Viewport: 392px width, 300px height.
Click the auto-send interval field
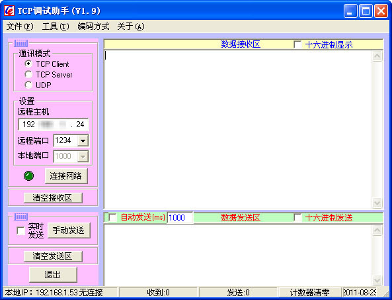tap(180, 217)
